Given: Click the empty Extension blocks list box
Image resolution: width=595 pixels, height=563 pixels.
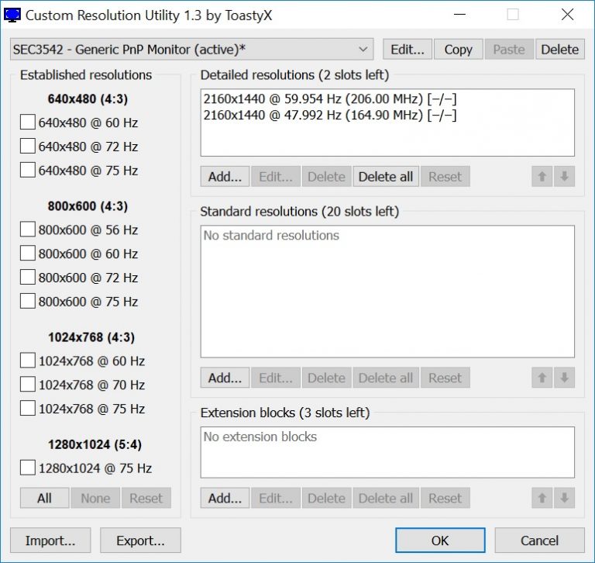Looking at the screenshot, I should [x=387, y=452].
